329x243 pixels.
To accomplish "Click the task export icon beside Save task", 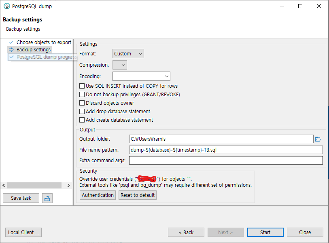I will pyautogui.click(x=47, y=198).
